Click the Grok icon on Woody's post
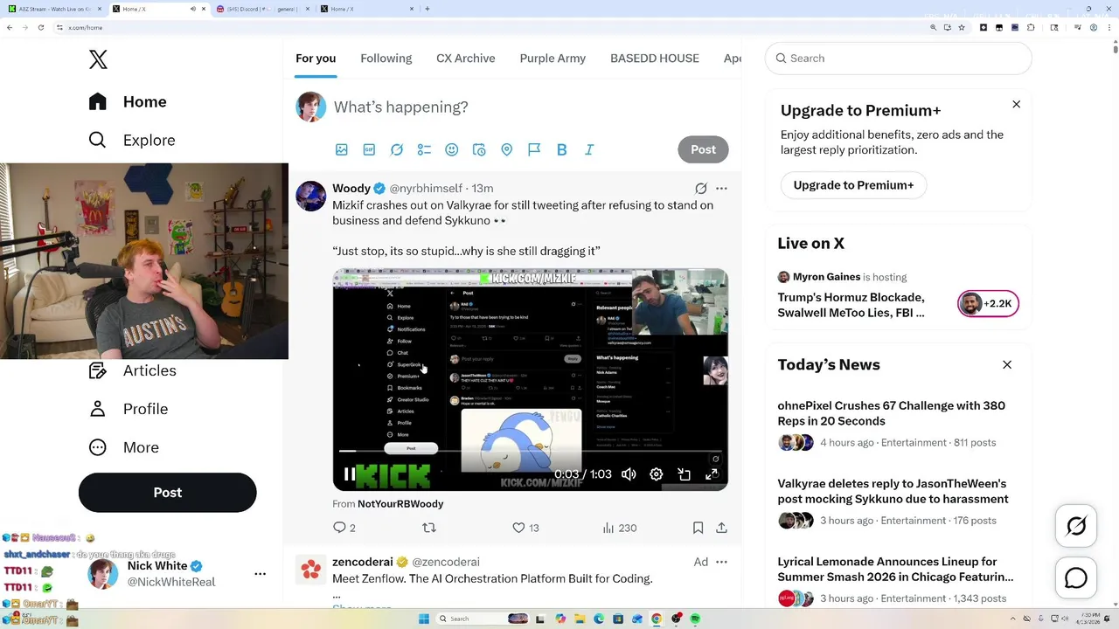The width and height of the screenshot is (1119, 629). 701,188
